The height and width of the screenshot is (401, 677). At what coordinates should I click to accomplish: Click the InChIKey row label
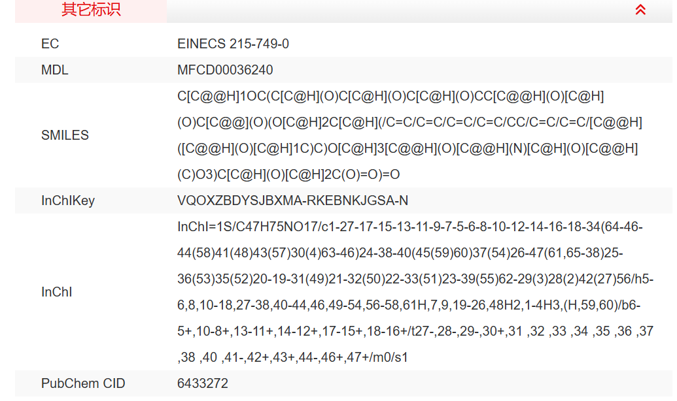(x=68, y=200)
